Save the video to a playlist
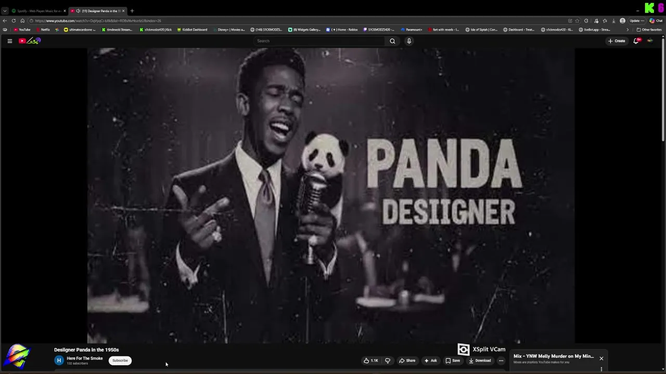 coord(453,360)
